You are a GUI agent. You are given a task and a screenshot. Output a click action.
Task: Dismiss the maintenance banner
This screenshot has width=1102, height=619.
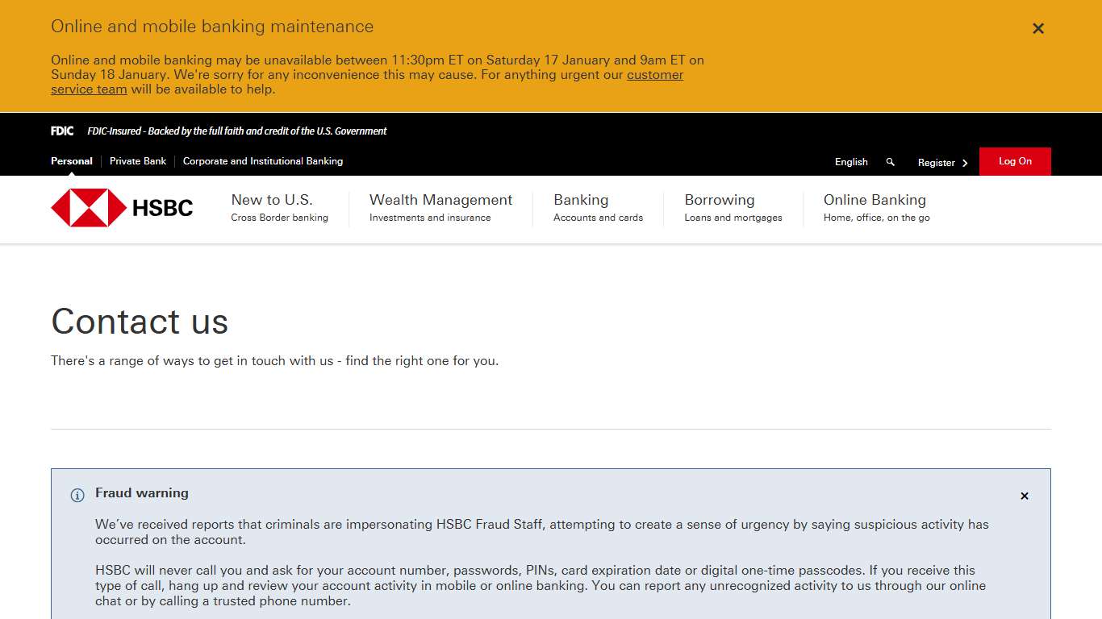[x=1037, y=28]
